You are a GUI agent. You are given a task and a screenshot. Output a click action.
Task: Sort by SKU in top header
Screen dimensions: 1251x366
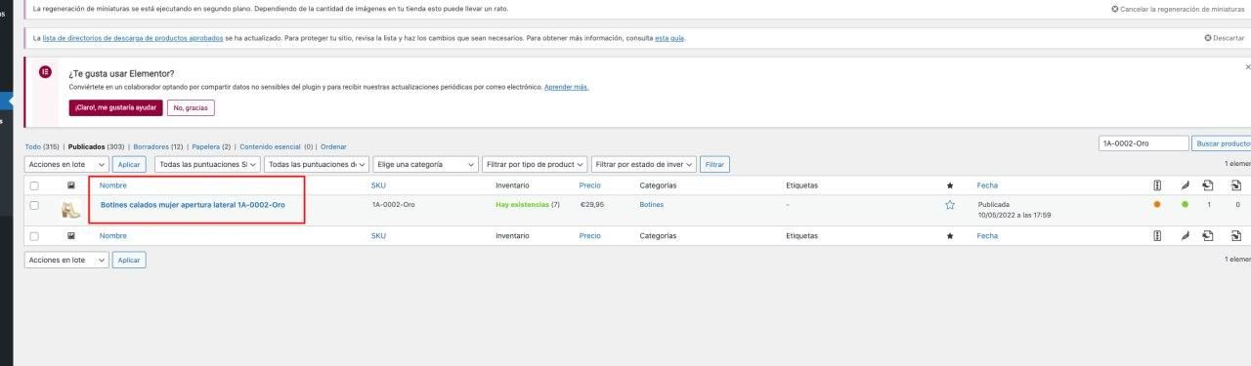click(x=378, y=184)
